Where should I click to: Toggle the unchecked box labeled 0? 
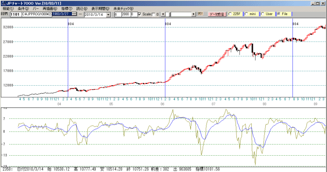pyautogui.click(x=154, y=14)
